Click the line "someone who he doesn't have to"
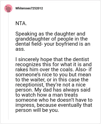Viewport: 101px width, 124px height. (x=54, y=100)
